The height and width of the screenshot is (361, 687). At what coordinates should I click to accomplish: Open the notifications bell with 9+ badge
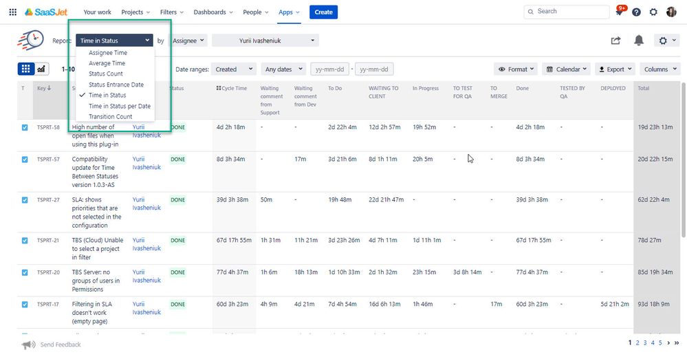coord(620,12)
